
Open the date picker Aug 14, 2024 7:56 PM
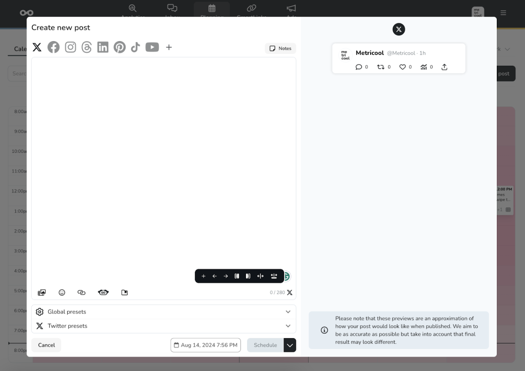pos(206,345)
